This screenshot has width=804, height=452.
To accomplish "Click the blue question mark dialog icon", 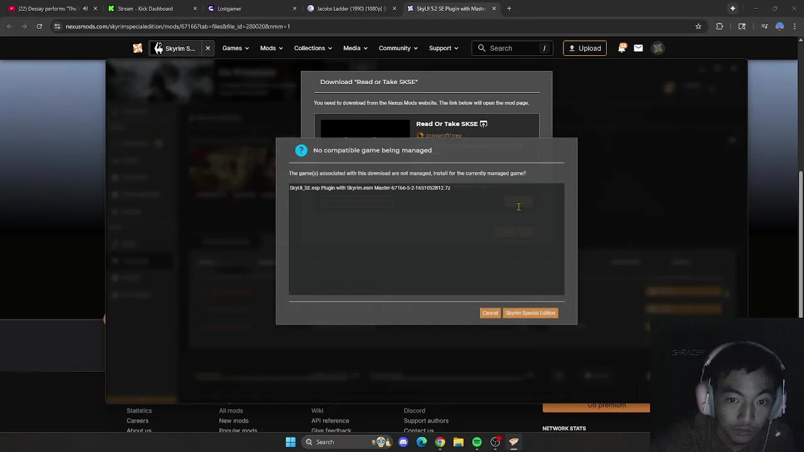I will (x=301, y=150).
